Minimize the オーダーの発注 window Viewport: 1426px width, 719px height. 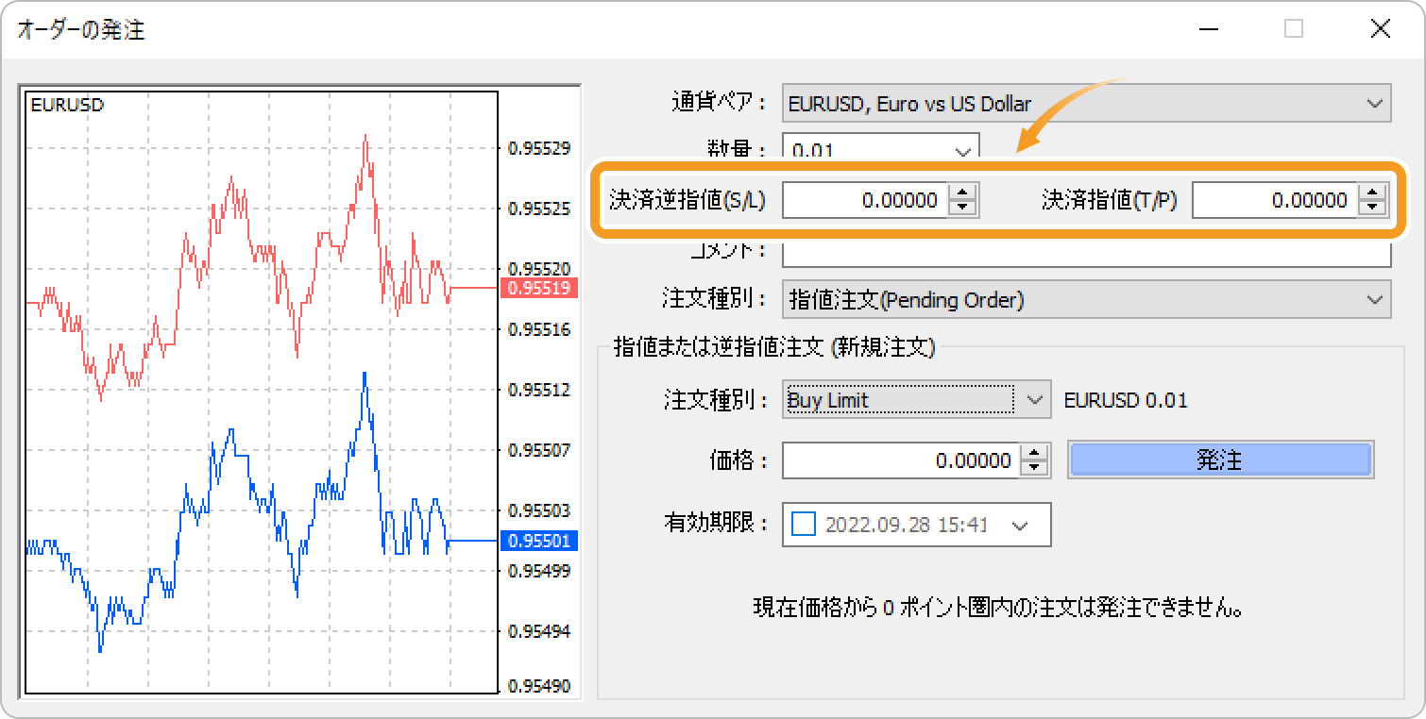point(1207,29)
